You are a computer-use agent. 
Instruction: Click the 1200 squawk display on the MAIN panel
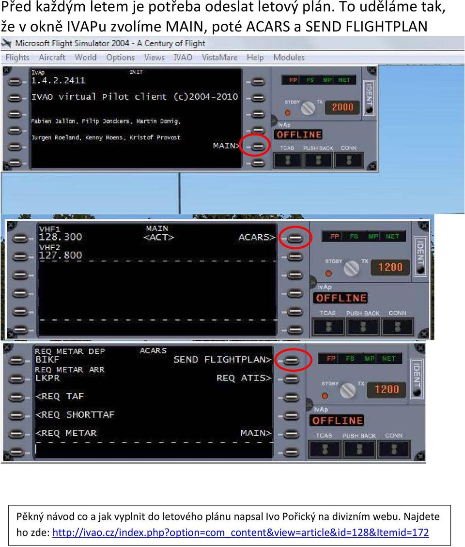(390, 267)
